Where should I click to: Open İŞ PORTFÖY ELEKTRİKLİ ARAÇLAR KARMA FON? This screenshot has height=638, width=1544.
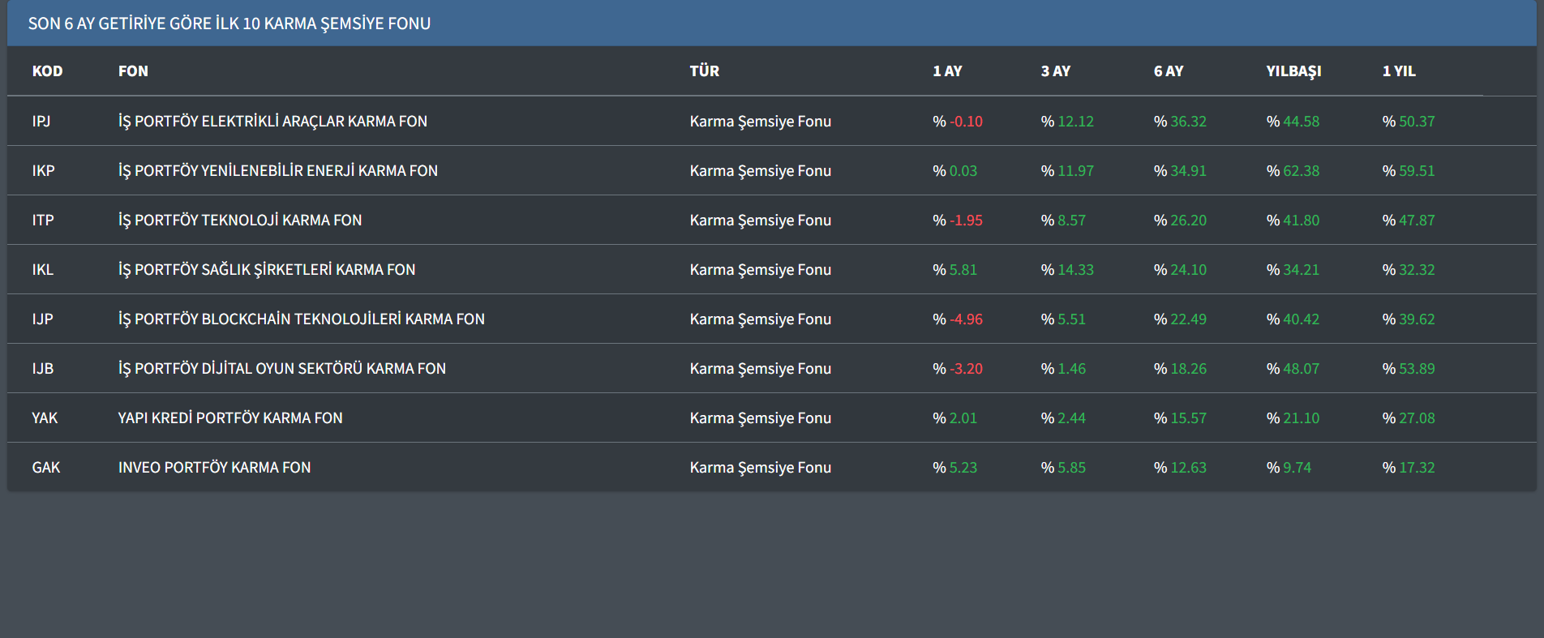(x=272, y=122)
